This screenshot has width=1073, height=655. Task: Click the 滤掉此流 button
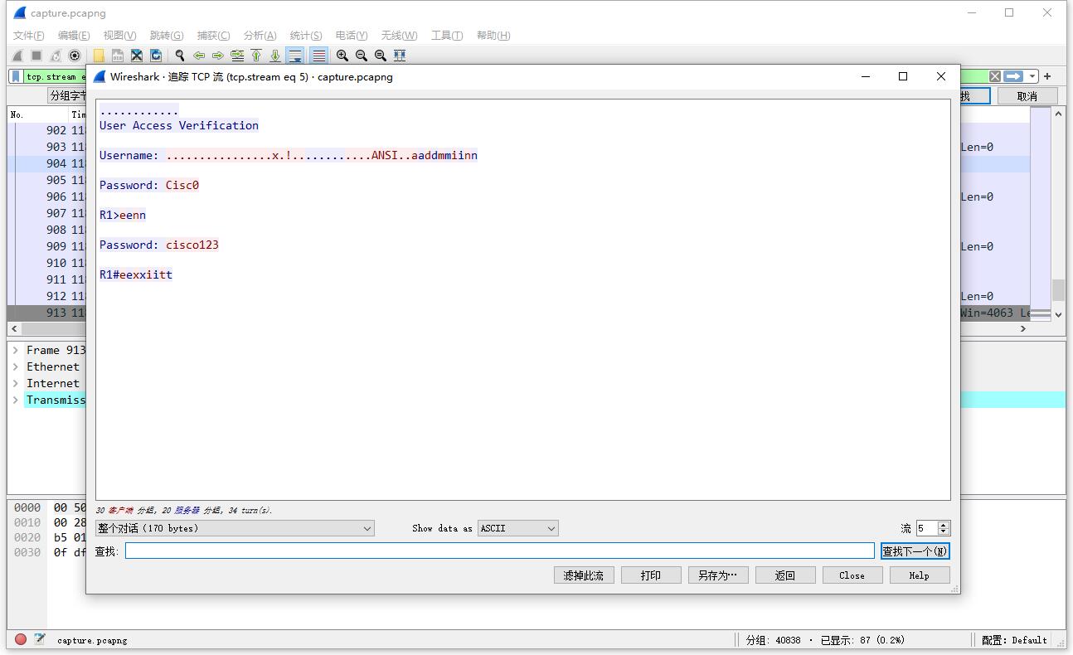tap(584, 575)
